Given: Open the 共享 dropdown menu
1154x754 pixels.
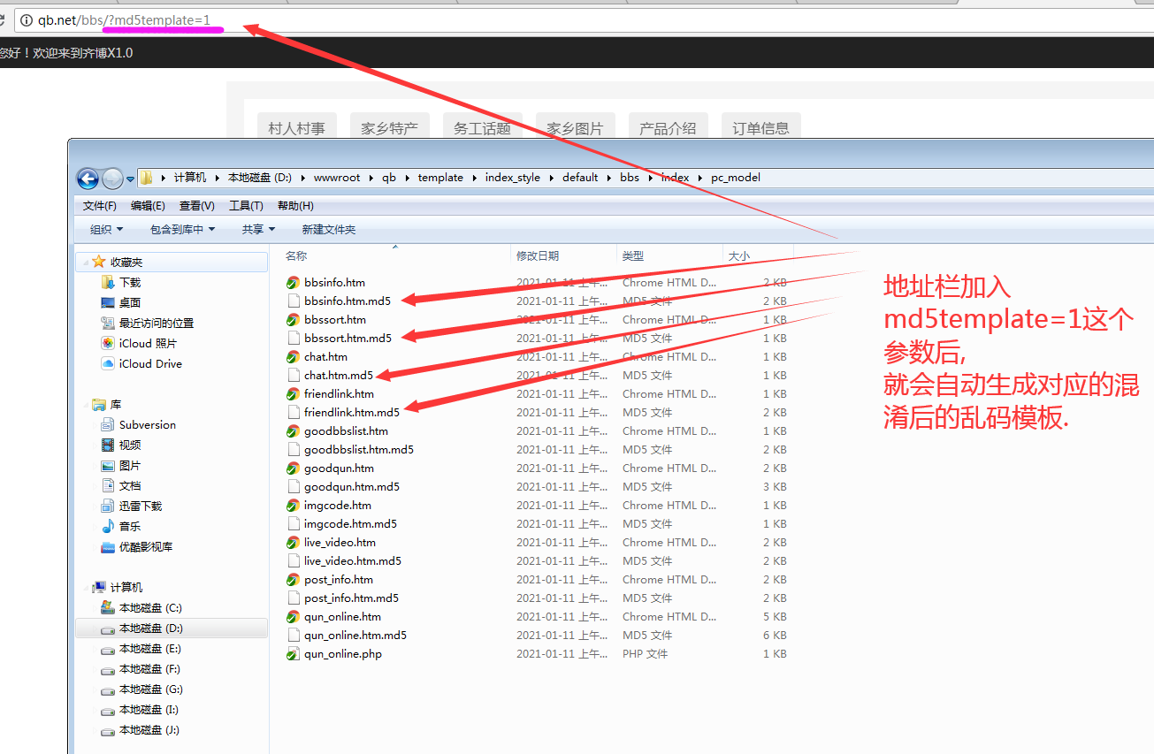Looking at the screenshot, I should tap(258, 230).
